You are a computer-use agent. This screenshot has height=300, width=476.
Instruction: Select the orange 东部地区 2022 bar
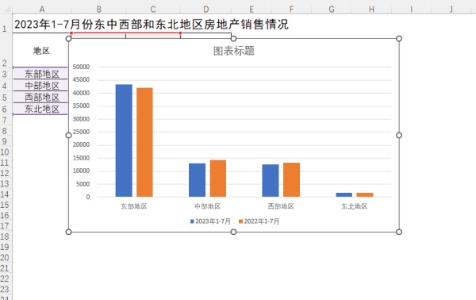[x=144, y=142]
